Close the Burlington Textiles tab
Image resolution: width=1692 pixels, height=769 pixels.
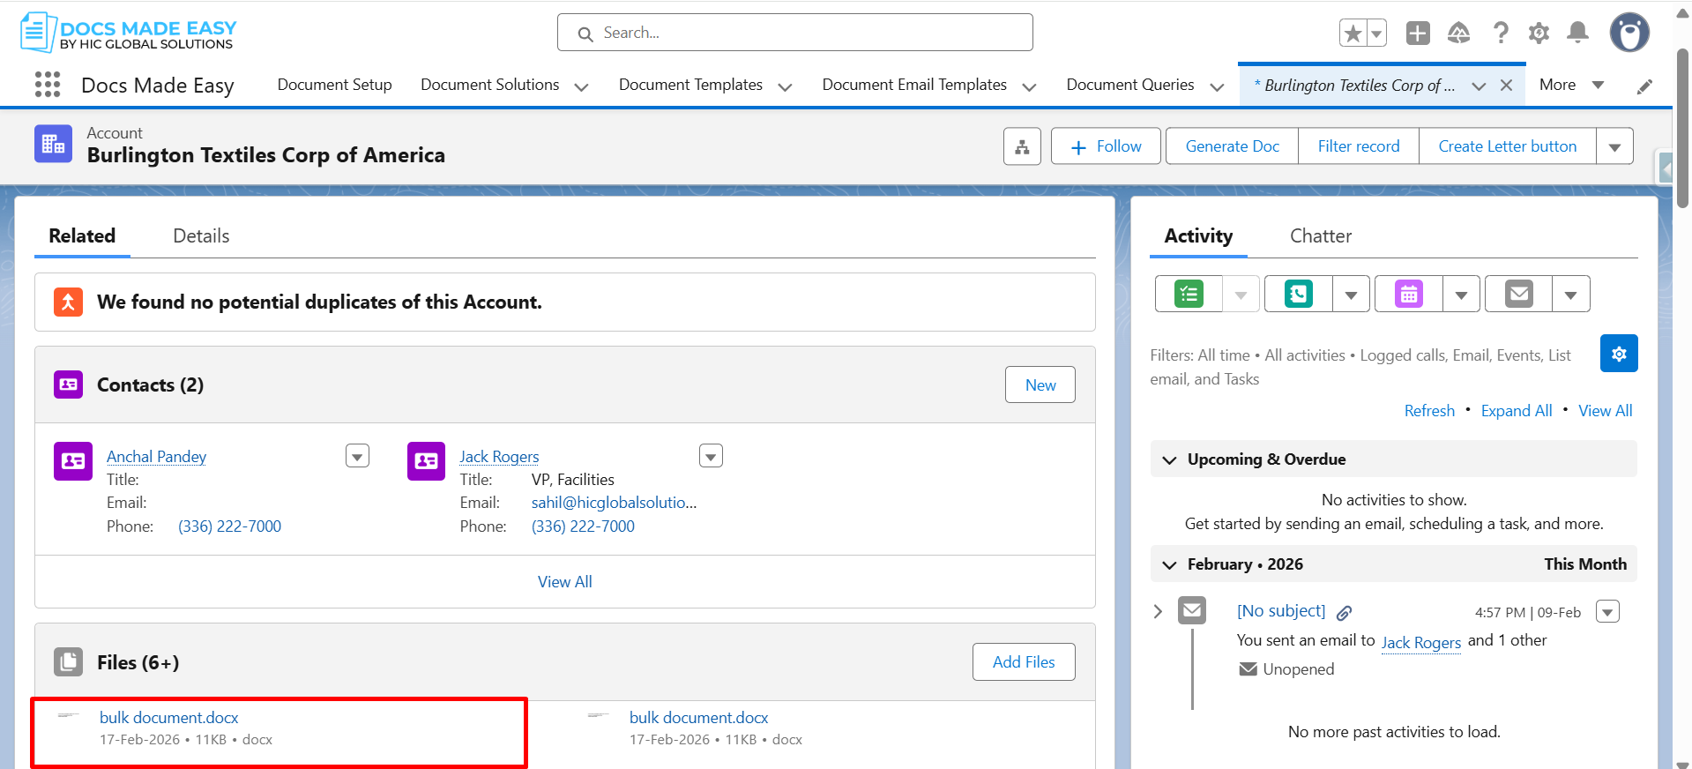1506,86
